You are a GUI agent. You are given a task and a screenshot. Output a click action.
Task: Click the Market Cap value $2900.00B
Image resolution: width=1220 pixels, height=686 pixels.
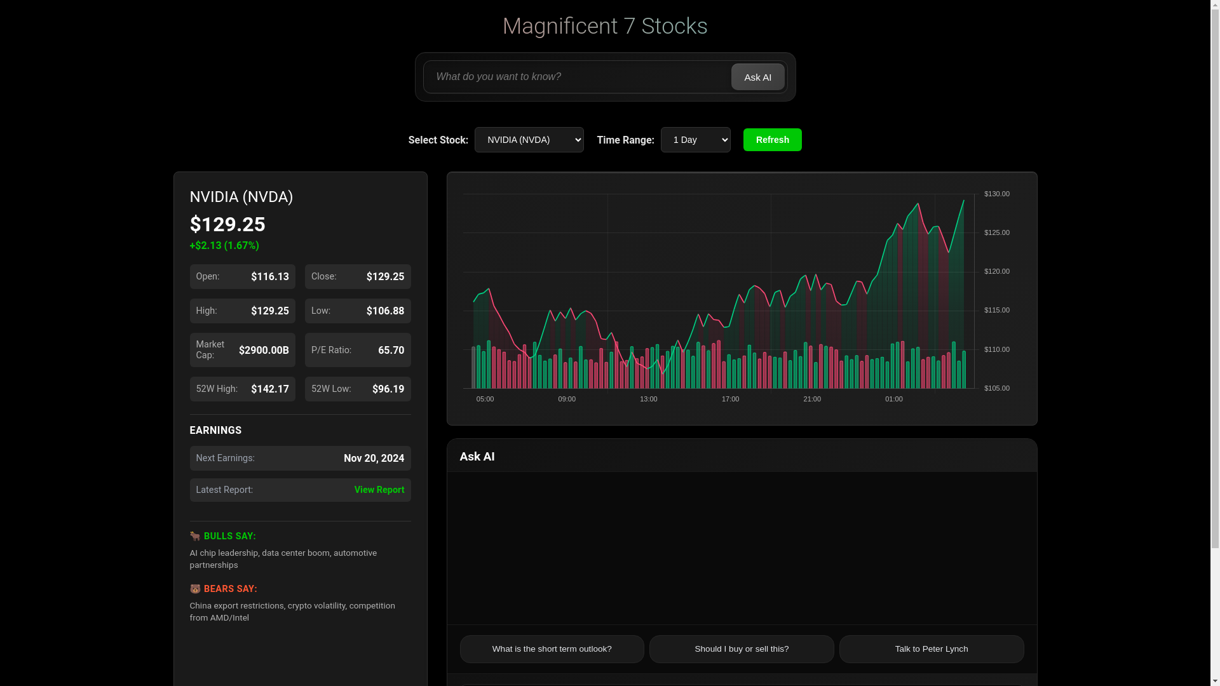[264, 350]
